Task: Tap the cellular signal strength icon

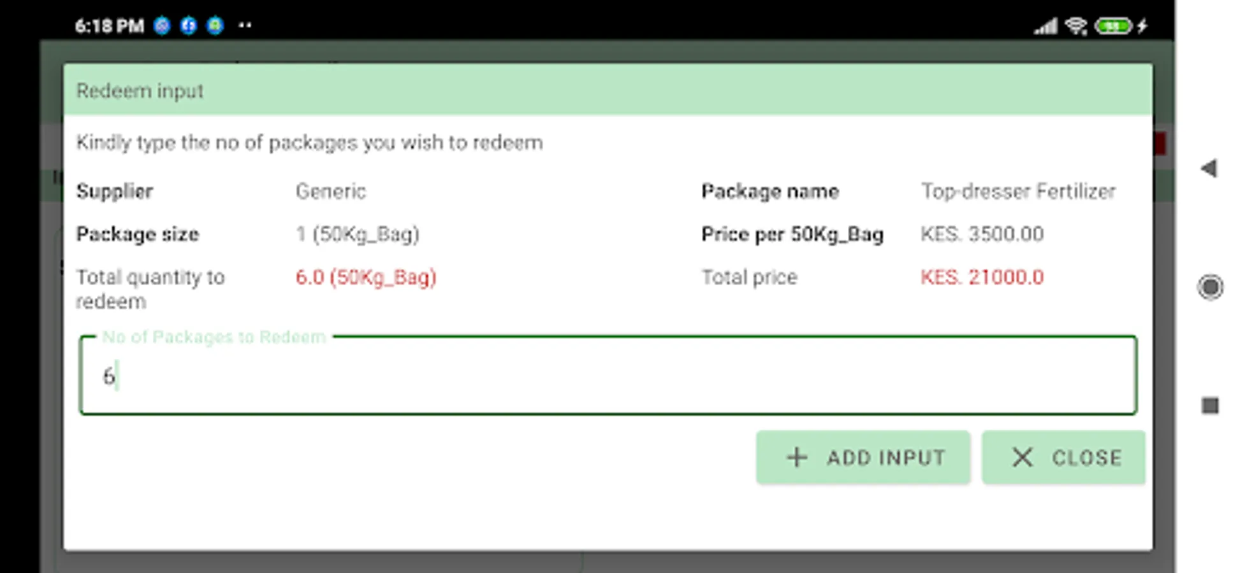Action: 1045,26
